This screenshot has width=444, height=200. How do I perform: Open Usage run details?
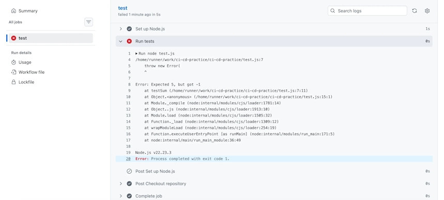tap(25, 62)
